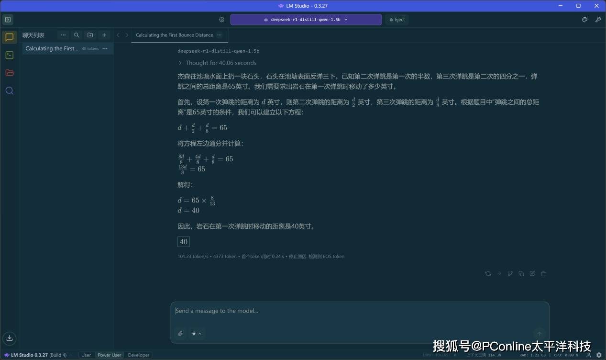Regenerate the assistant response
Image resolution: width=606 pixels, height=360 pixels.
488,274
